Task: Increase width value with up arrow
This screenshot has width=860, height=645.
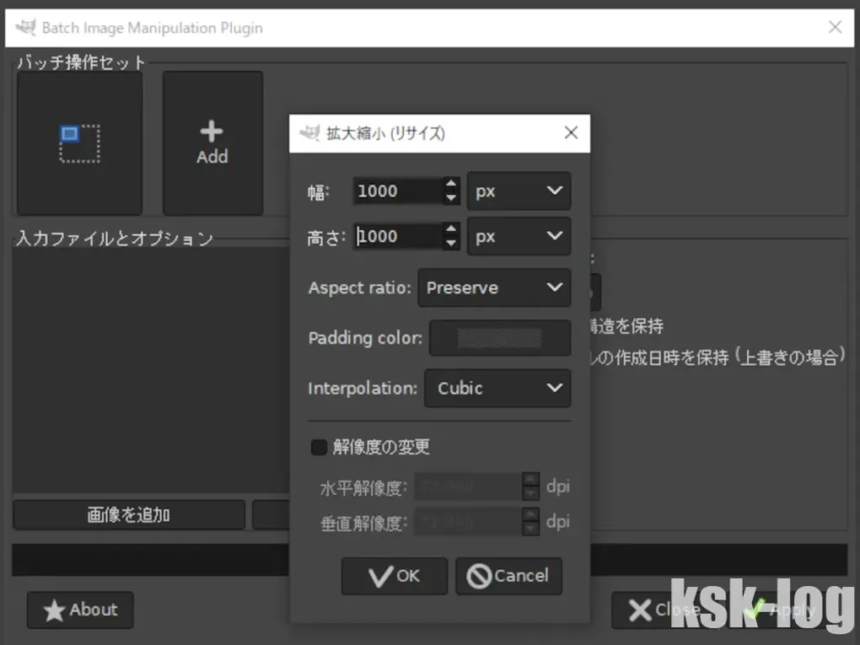Action: 452,184
